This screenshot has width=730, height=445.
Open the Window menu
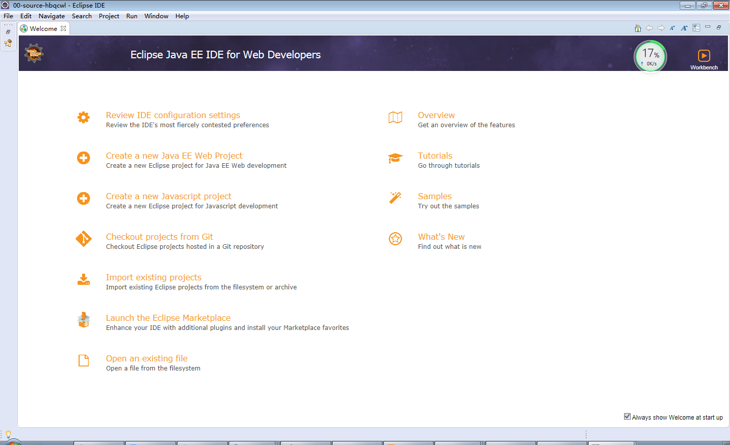pyautogui.click(x=156, y=16)
